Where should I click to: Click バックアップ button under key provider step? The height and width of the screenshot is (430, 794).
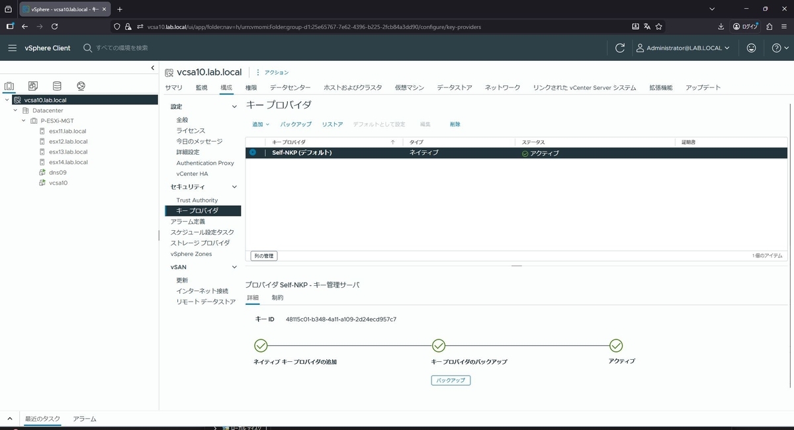[x=451, y=380]
